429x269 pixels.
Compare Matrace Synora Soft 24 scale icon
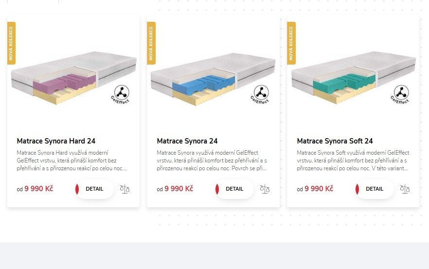tap(405, 189)
